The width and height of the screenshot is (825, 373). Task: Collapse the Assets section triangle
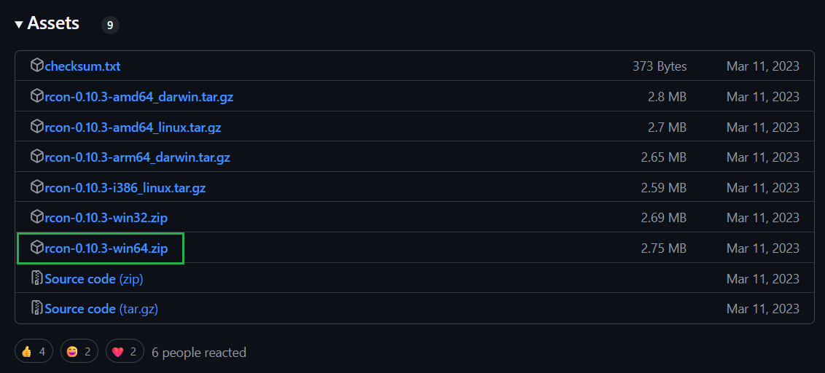19,24
